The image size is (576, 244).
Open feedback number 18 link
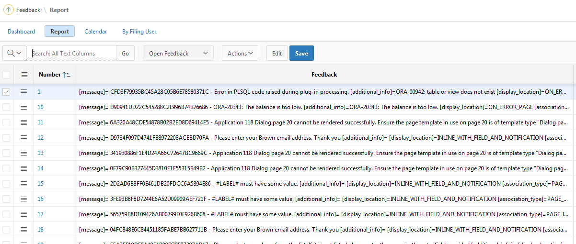41,230
